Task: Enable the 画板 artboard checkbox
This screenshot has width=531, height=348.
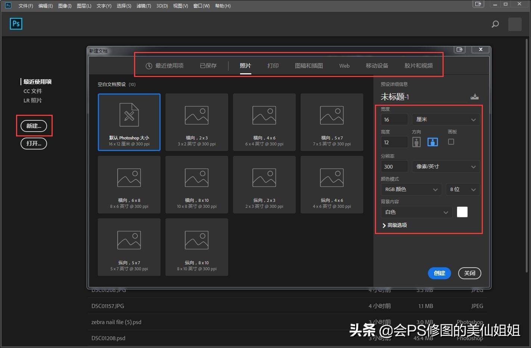Action: coord(451,142)
